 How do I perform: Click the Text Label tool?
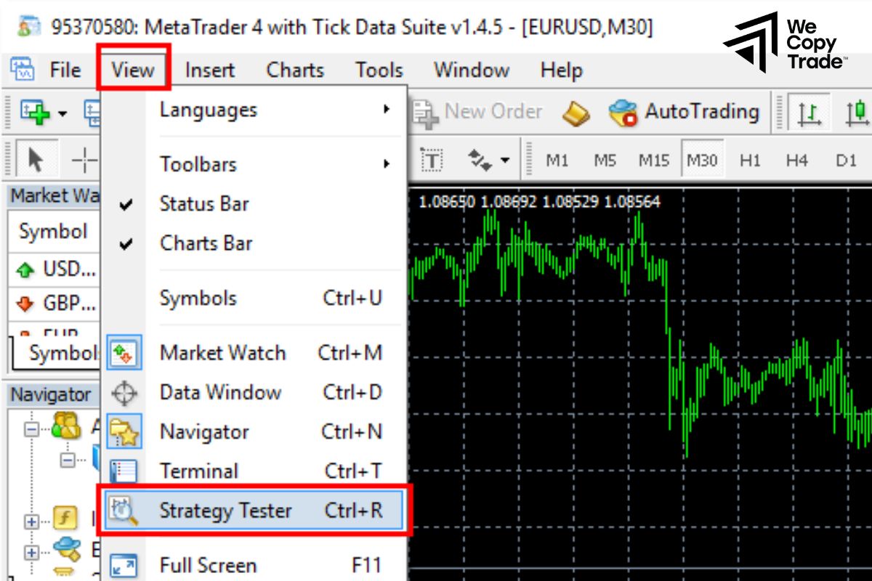pos(432,161)
